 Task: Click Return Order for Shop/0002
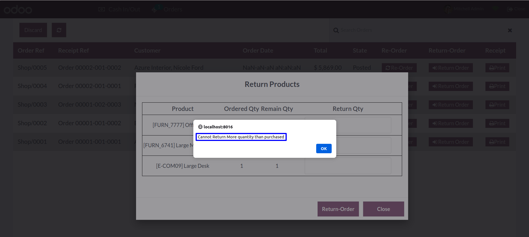click(451, 123)
